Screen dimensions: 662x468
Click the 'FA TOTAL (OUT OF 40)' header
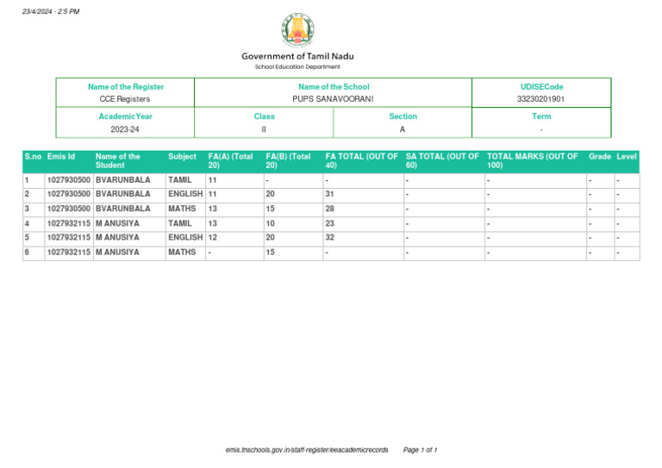pyautogui.click(x=361, y=161)
